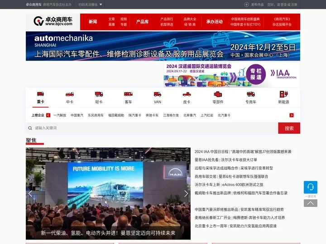Select brand 陕汽重卡
Viewport: 326px width, 244px height.
[135, 115]
